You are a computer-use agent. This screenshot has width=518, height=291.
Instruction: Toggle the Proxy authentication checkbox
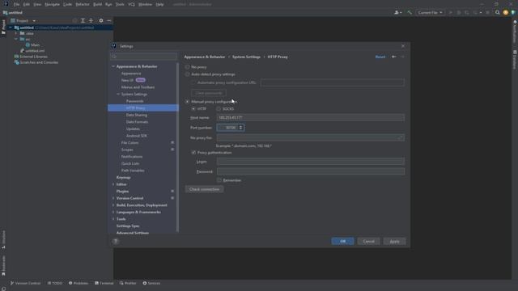point(193,153)
